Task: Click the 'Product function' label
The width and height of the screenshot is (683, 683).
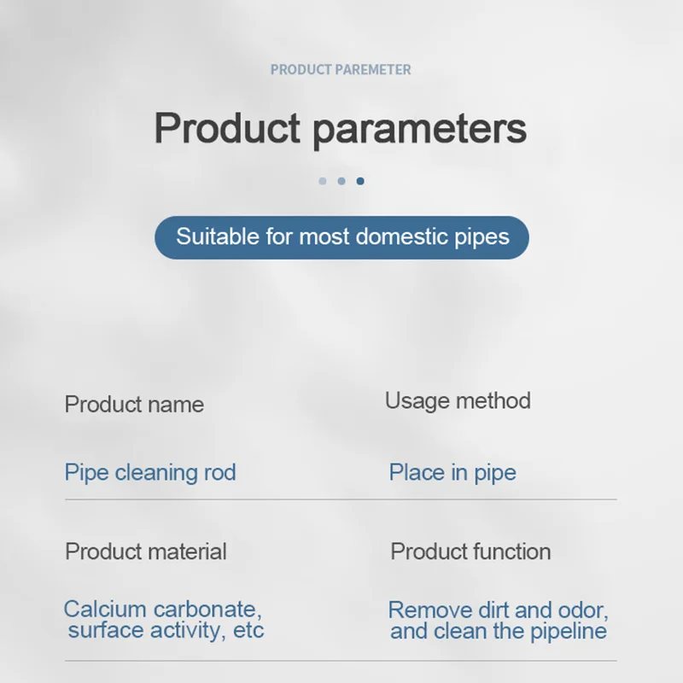Action: [470, 552]
